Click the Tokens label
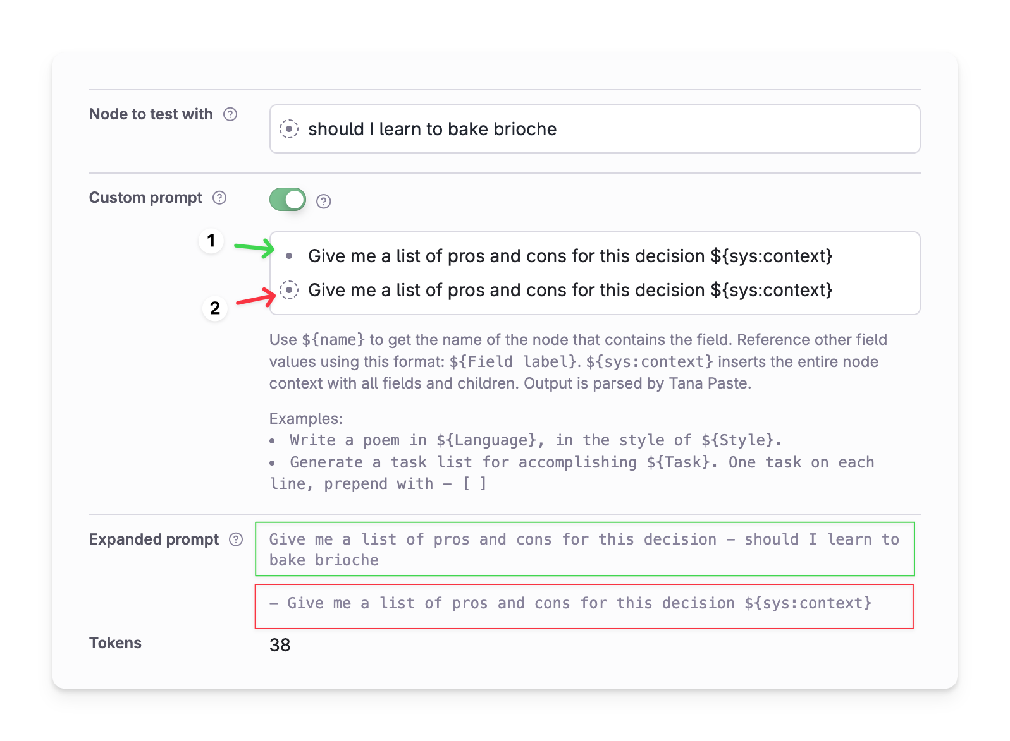Image resolution: width=1010 pixels, height=741 pixels. point(115,643)
